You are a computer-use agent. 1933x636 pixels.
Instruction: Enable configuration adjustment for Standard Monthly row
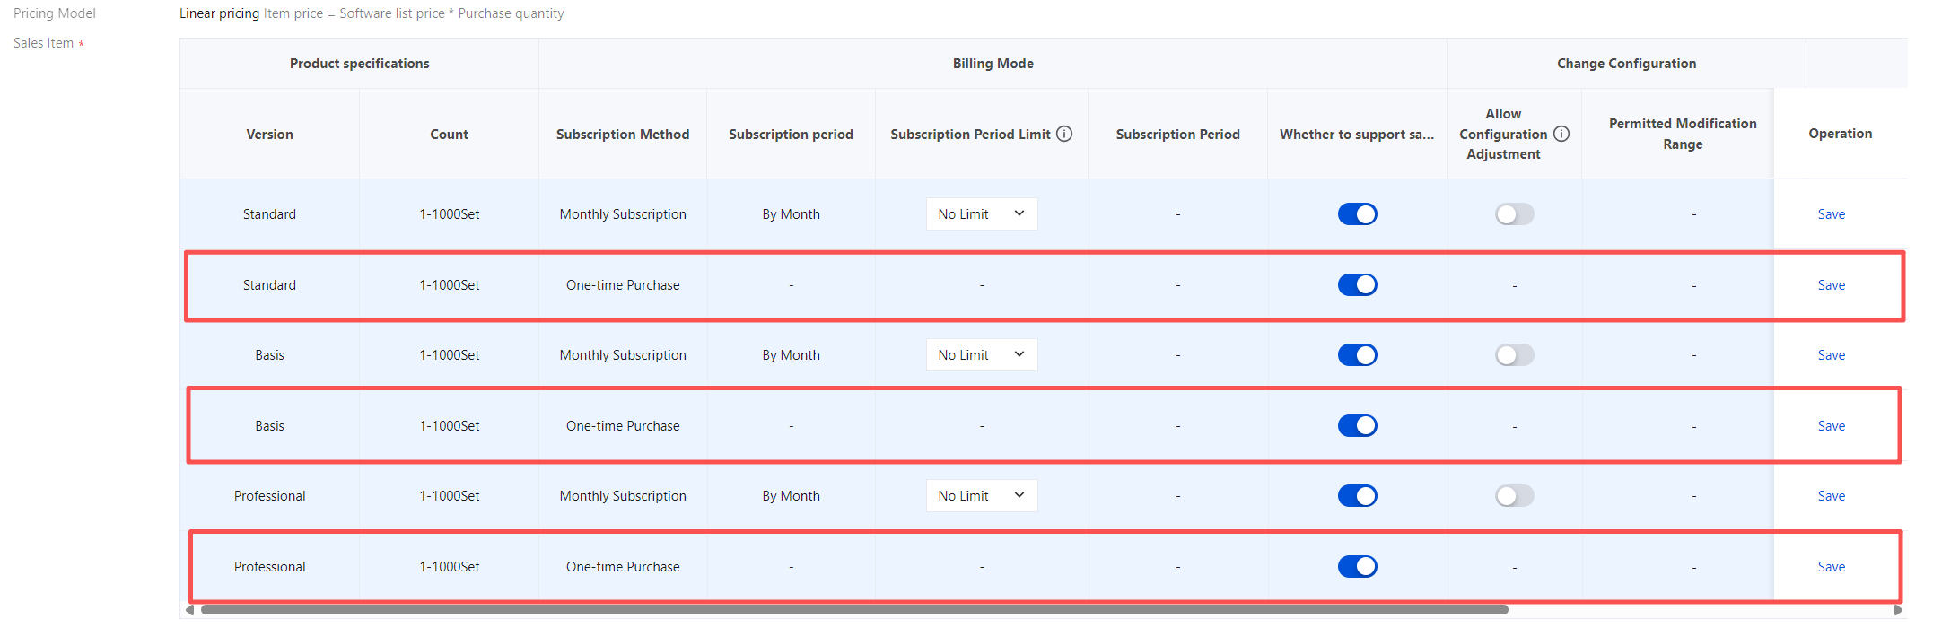coord(1514,214)
